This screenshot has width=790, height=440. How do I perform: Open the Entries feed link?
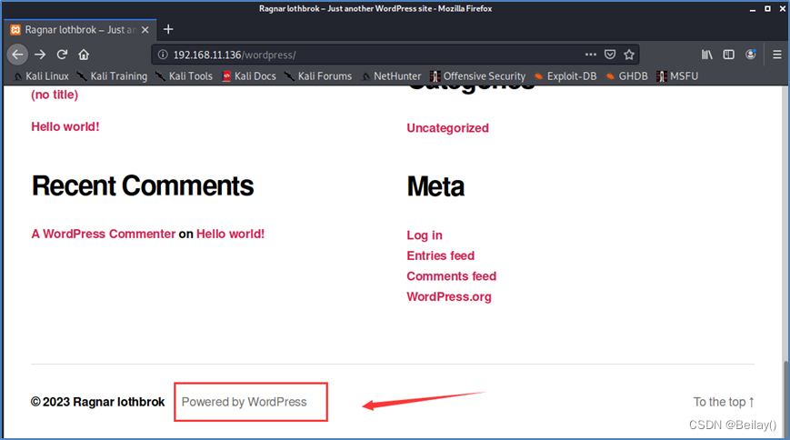441,255
